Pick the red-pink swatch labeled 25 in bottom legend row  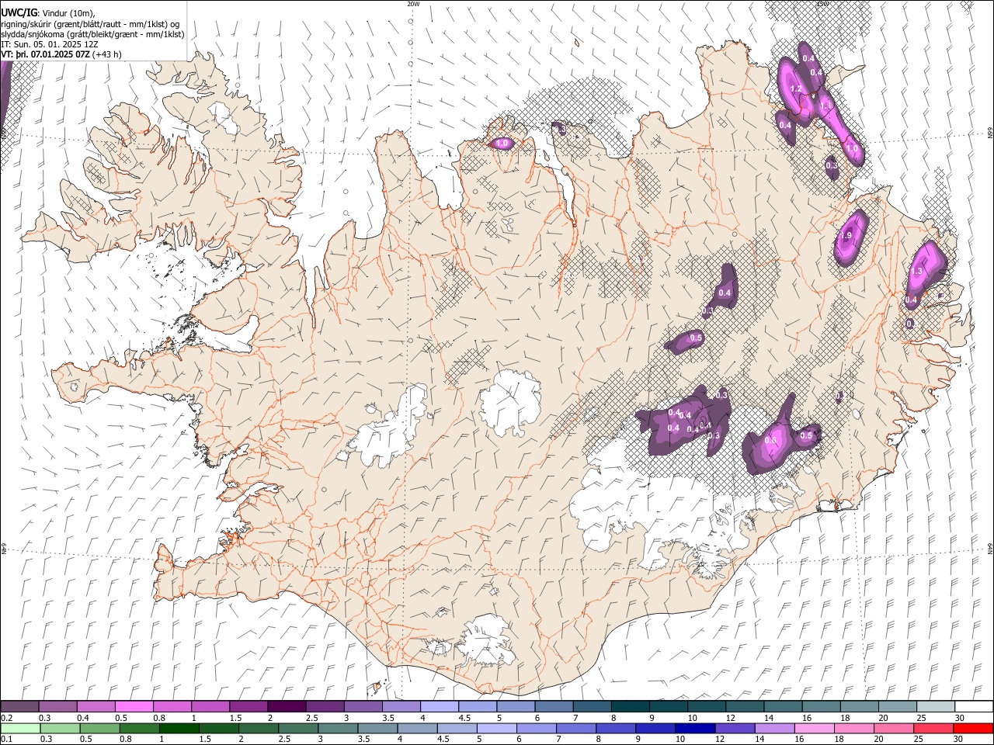pos(933,729)
